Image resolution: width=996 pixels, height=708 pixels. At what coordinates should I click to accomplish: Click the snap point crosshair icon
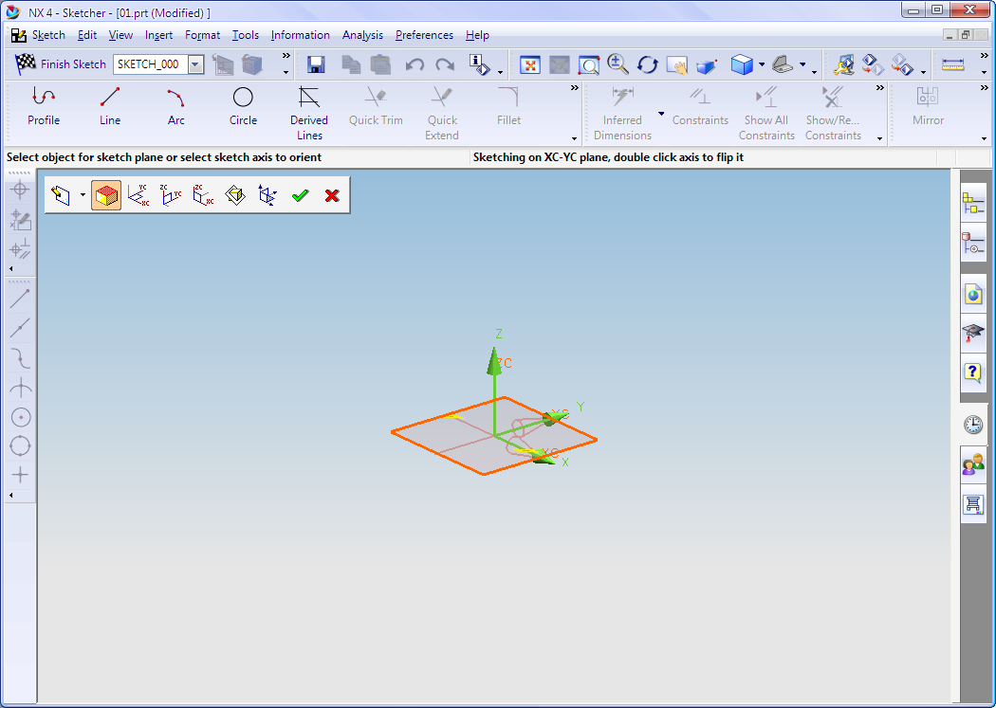pyautogui.click(x=20, y=189)
